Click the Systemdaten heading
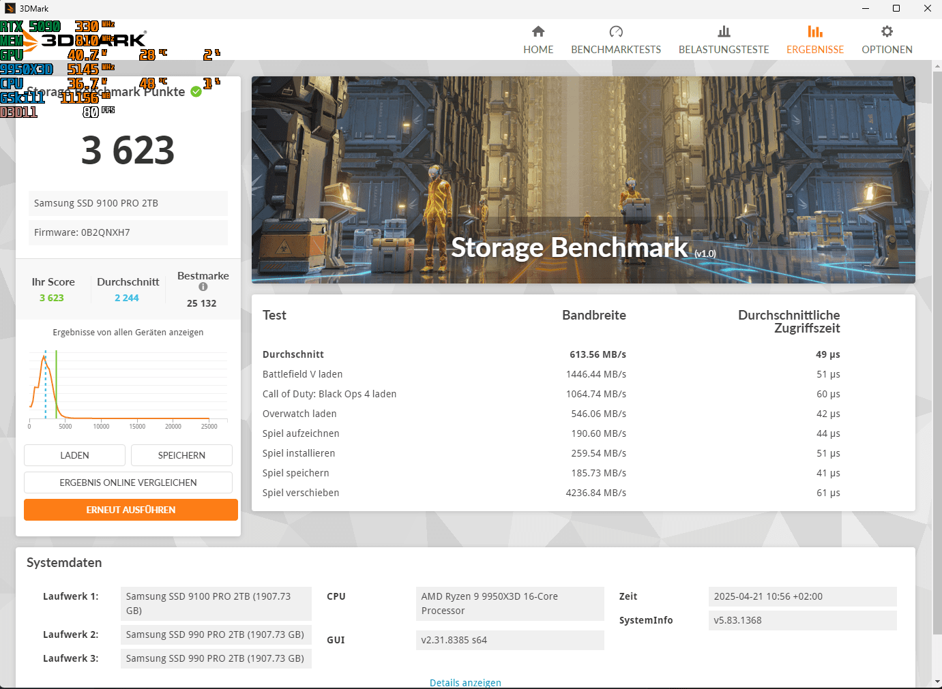 64,563
